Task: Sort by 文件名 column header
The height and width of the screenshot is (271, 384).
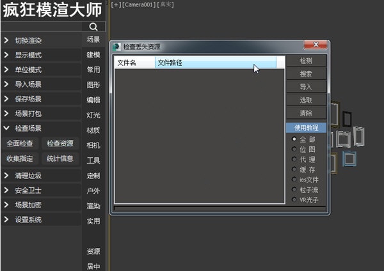Action: pos(134,63)
